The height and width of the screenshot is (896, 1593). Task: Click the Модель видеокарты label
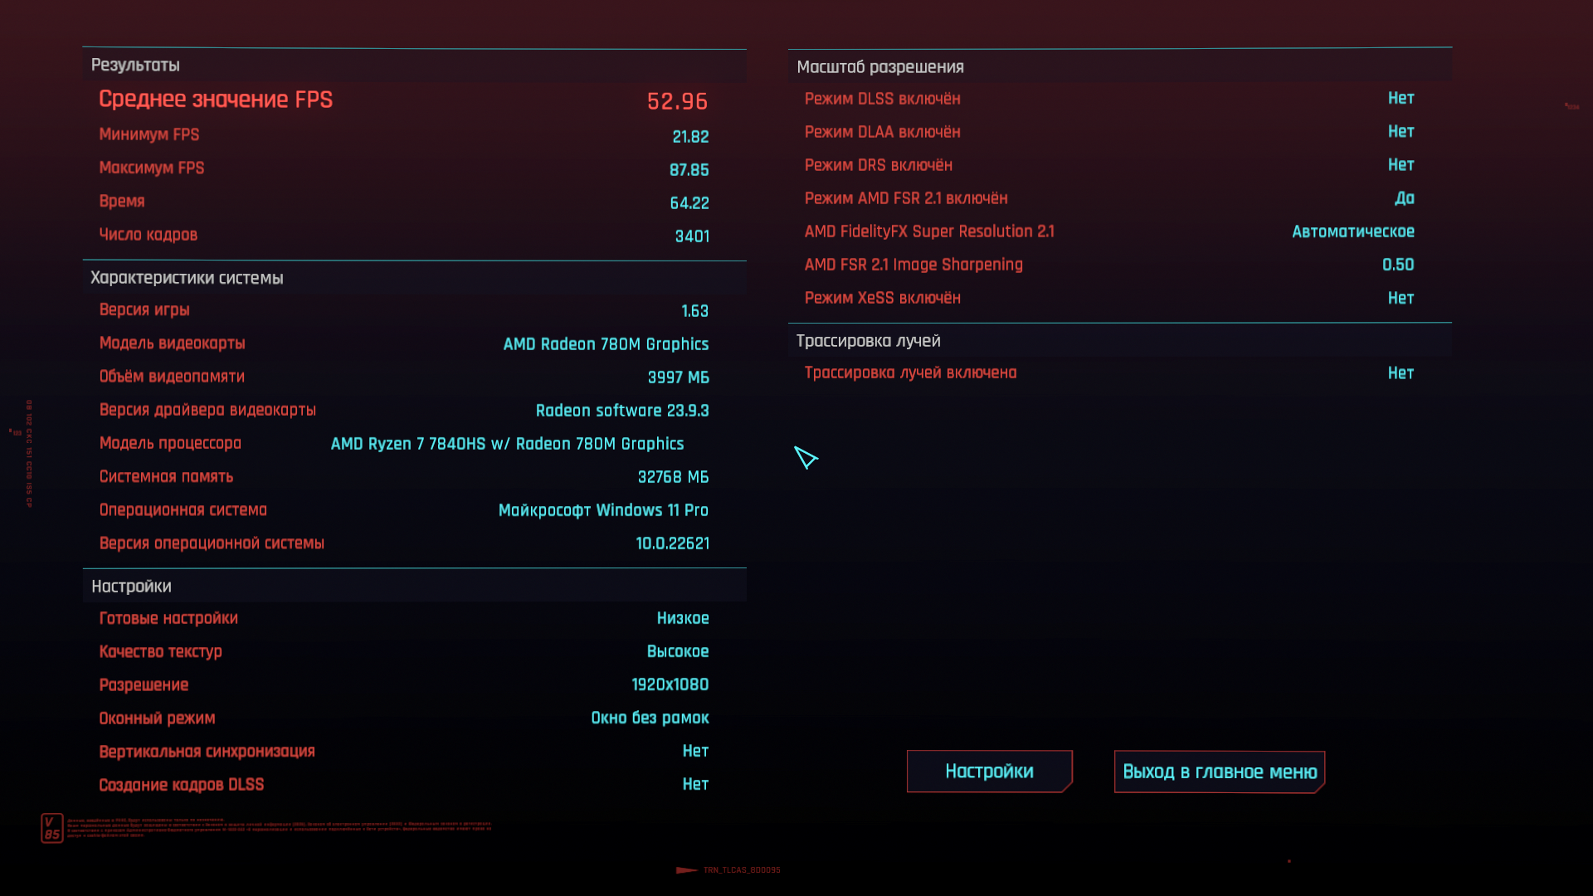click(x=172, y=343)
